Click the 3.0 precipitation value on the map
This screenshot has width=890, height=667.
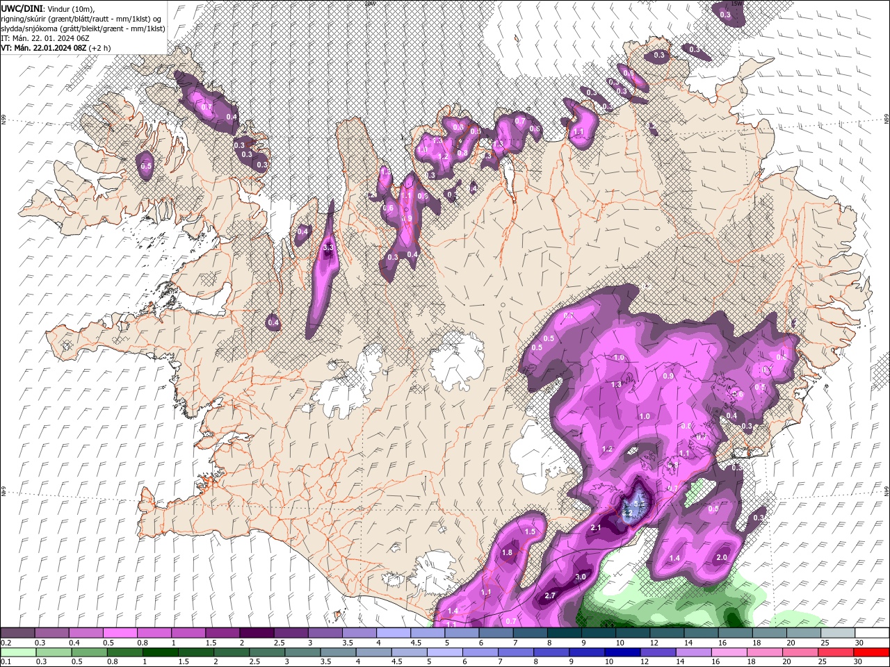pyautogui.click(x=581, y=577)
